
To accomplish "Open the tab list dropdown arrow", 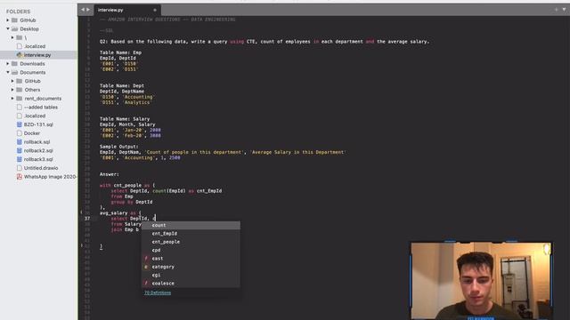I will (x=564, y=10).
